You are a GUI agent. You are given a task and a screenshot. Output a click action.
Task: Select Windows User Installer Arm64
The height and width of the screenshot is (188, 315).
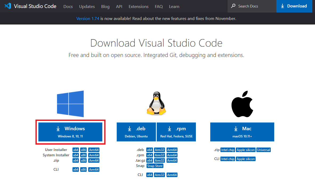(94, 150)
